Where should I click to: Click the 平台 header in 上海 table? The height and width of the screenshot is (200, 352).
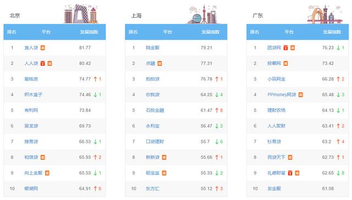pyautogui.click(x=167, y=32)
